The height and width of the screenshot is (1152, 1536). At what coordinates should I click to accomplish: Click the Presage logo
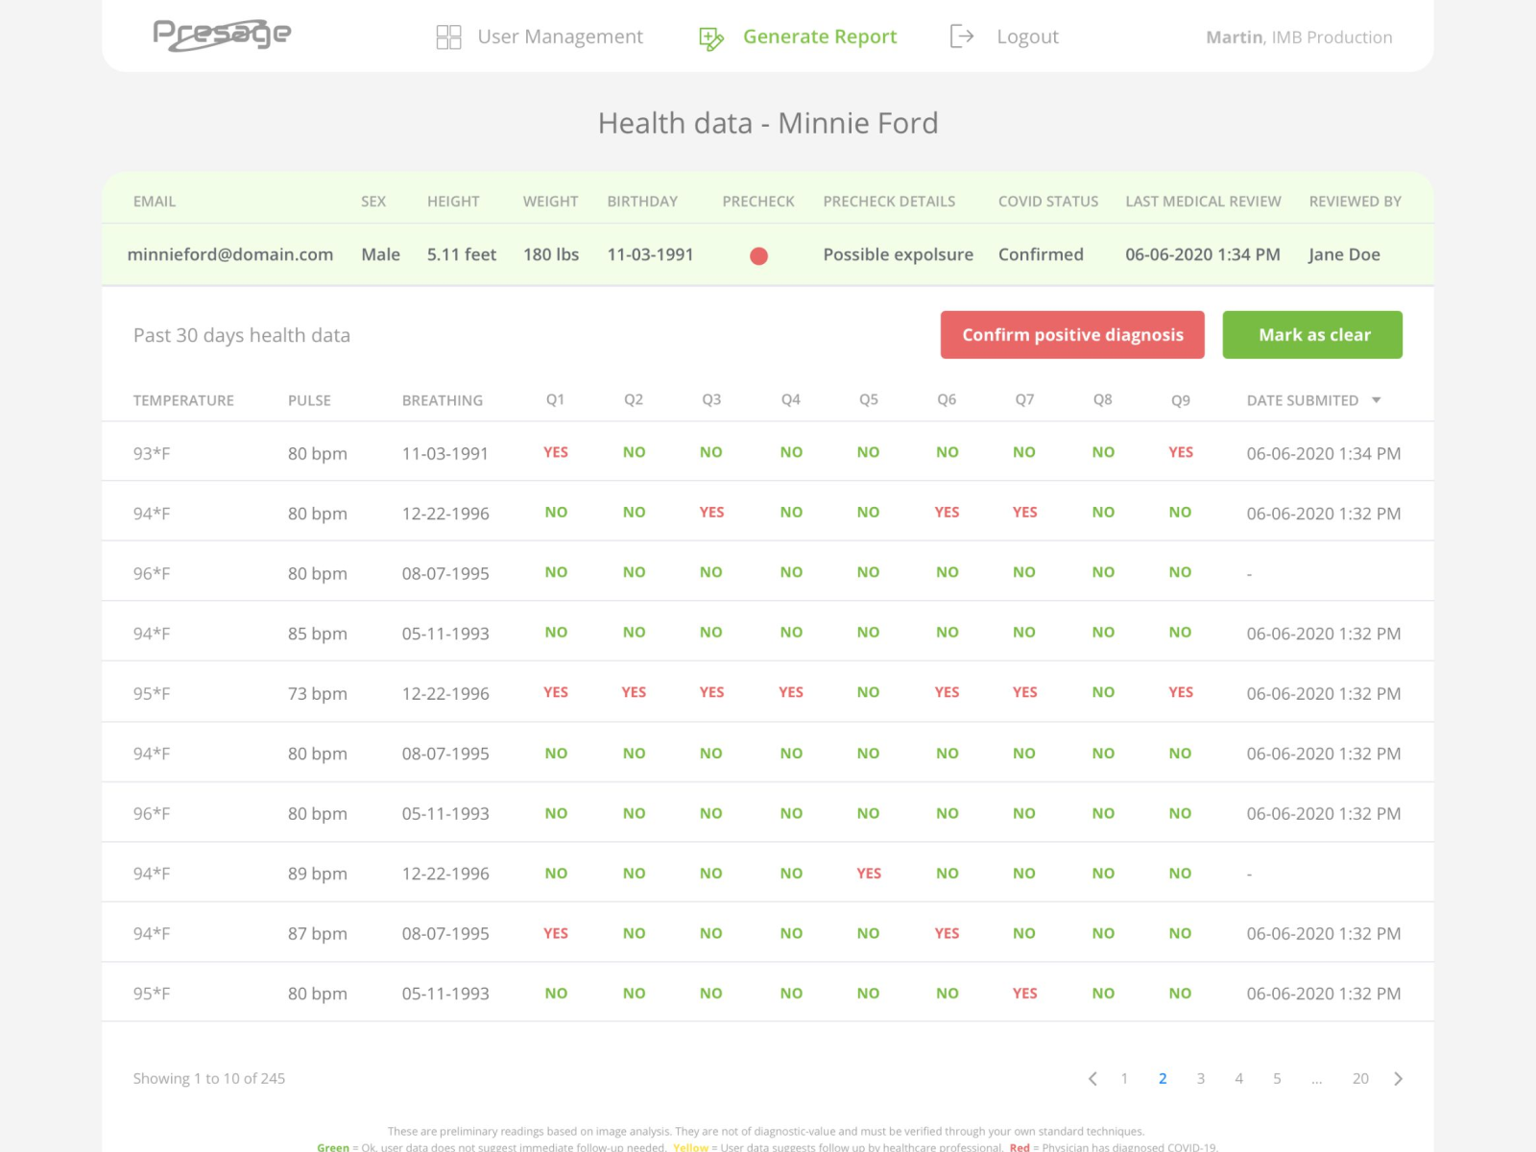pyautogui.click(x=222, y=35)
